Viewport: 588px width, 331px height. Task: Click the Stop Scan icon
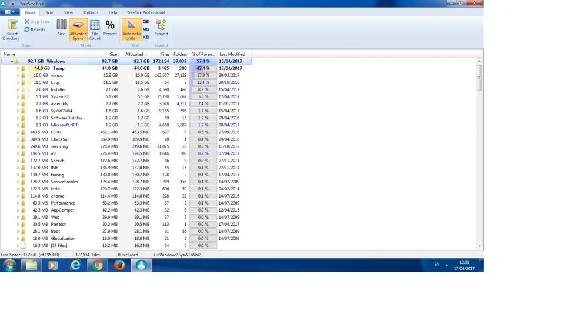[27, 22]
